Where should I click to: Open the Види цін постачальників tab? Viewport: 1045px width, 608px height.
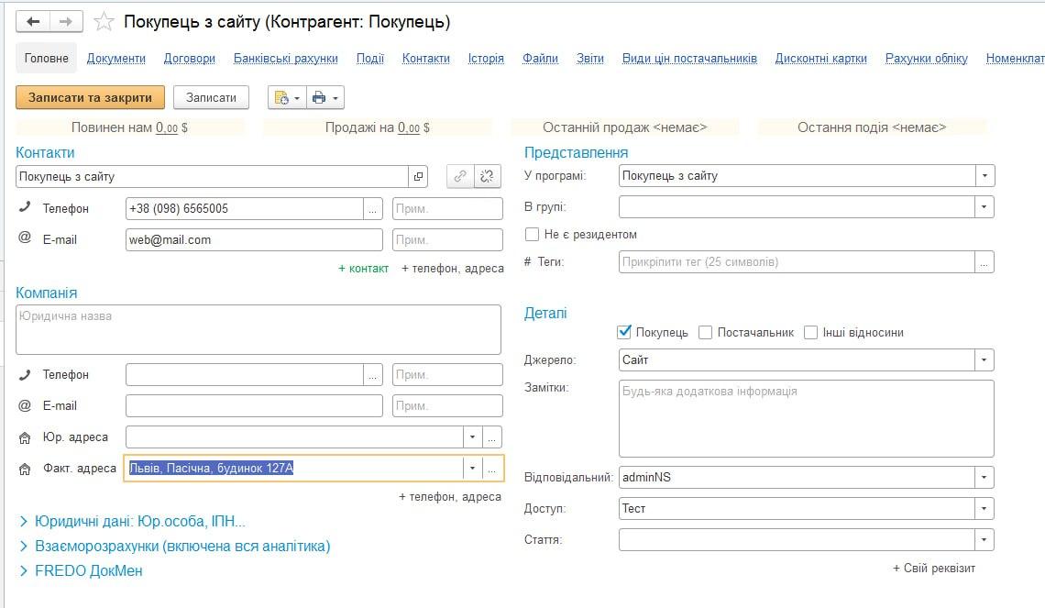(689, 58)
